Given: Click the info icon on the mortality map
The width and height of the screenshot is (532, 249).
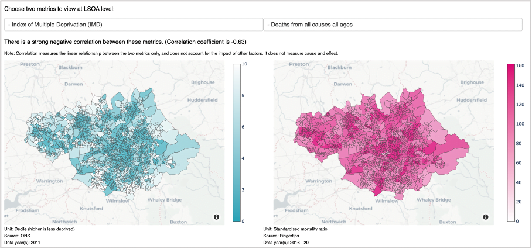Looking at the screenshot, I should point(486,217).
